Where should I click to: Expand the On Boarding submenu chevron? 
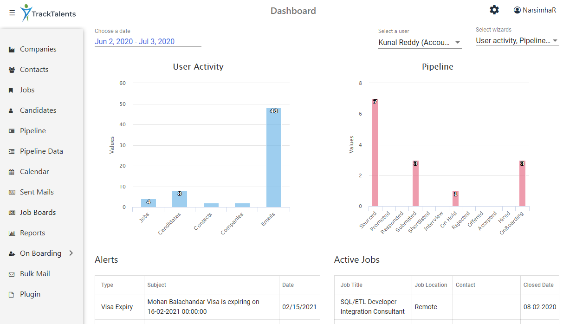click(x=71, y=253)
